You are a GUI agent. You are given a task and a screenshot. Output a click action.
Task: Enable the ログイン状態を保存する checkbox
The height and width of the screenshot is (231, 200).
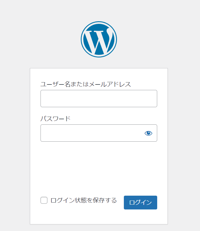[44, 200]
